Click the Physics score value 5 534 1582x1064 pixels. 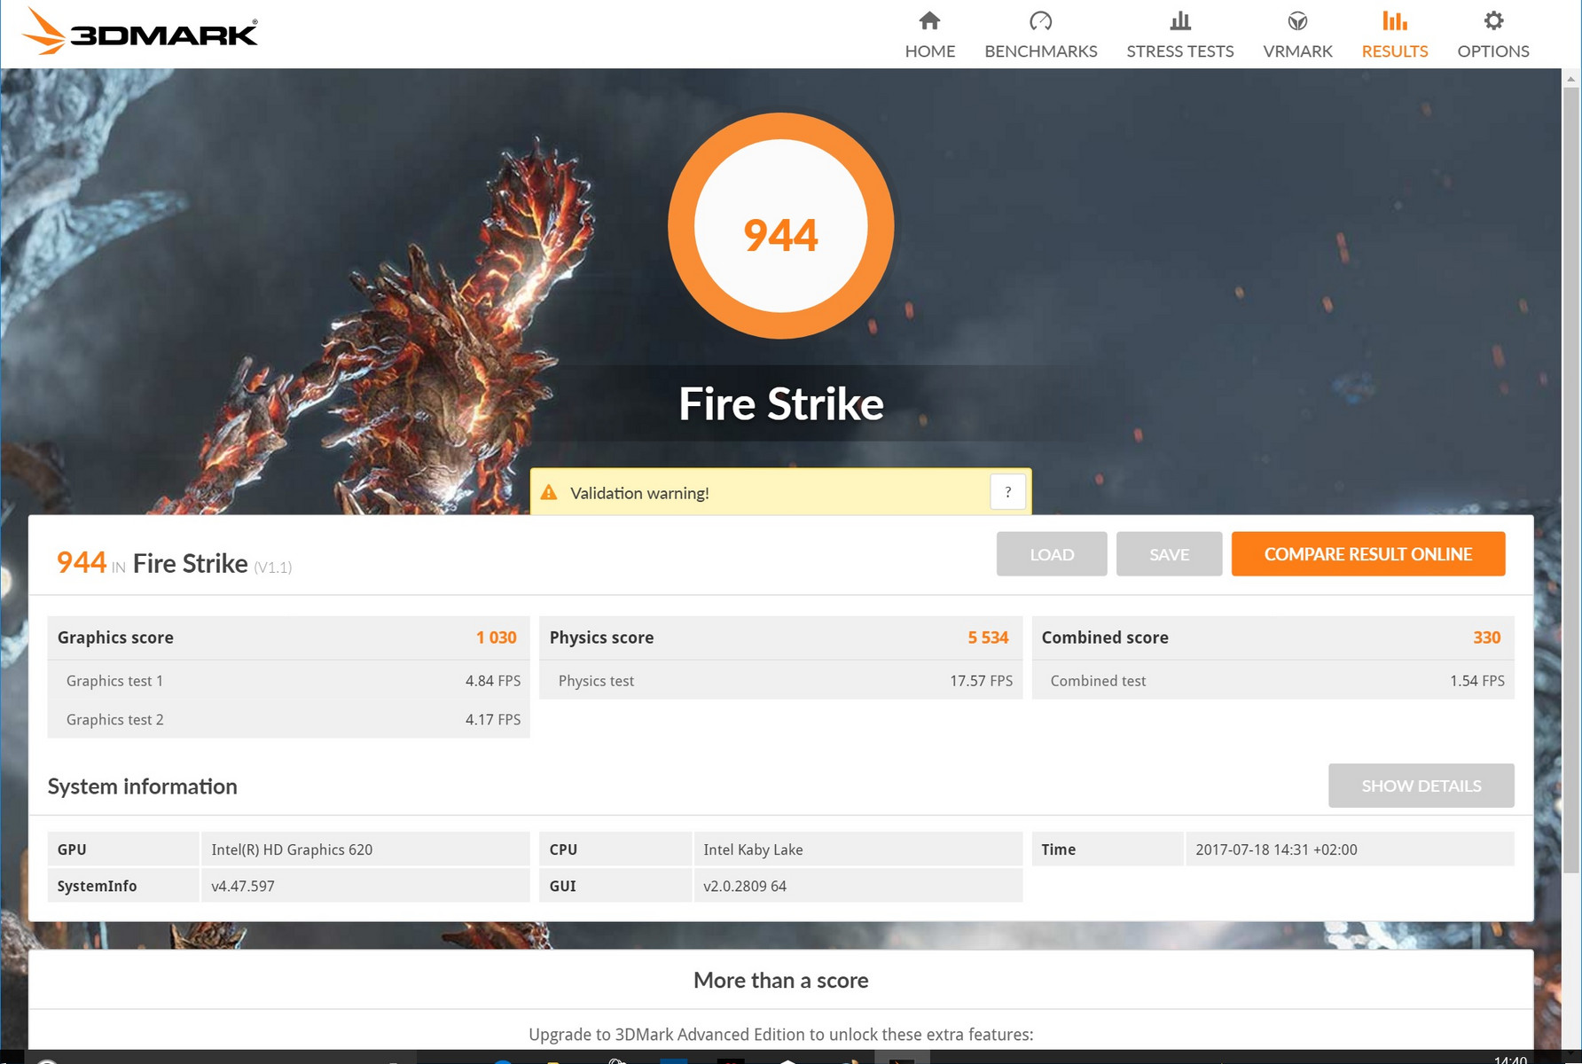click(988, 638)
